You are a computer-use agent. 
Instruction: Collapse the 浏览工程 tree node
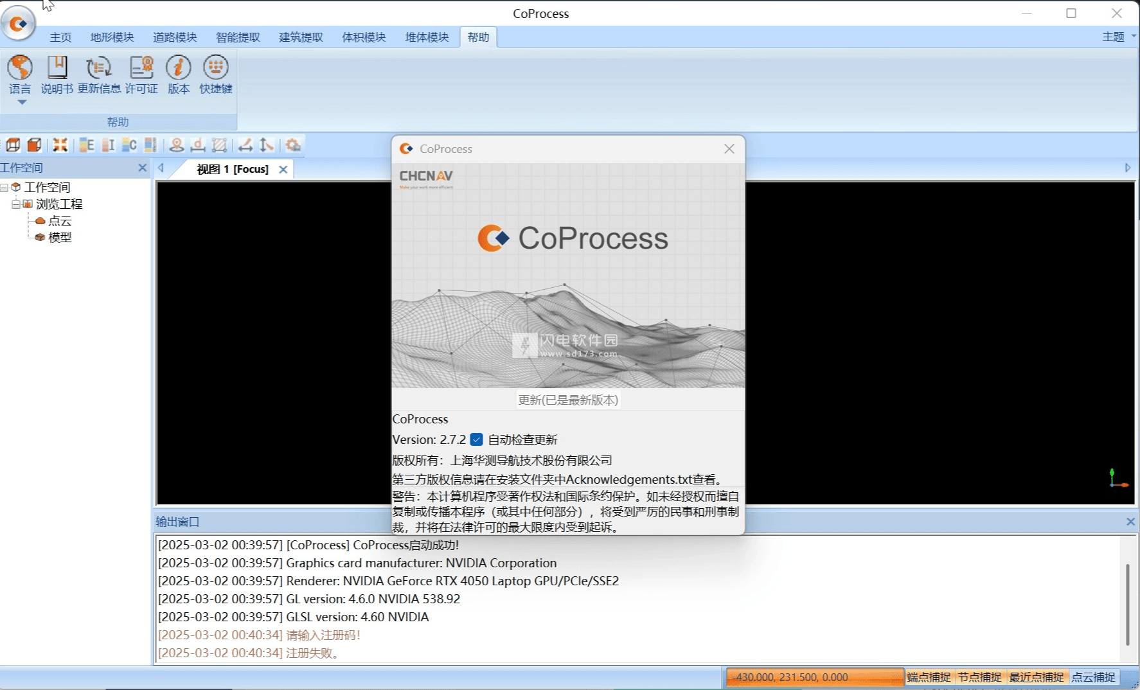[x=16, y=204]
